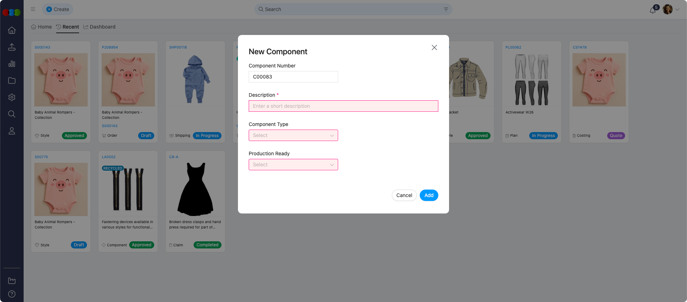This screenshot has height=302, width=687.
Task: Click the Component Number field
Action: [293, 77]
